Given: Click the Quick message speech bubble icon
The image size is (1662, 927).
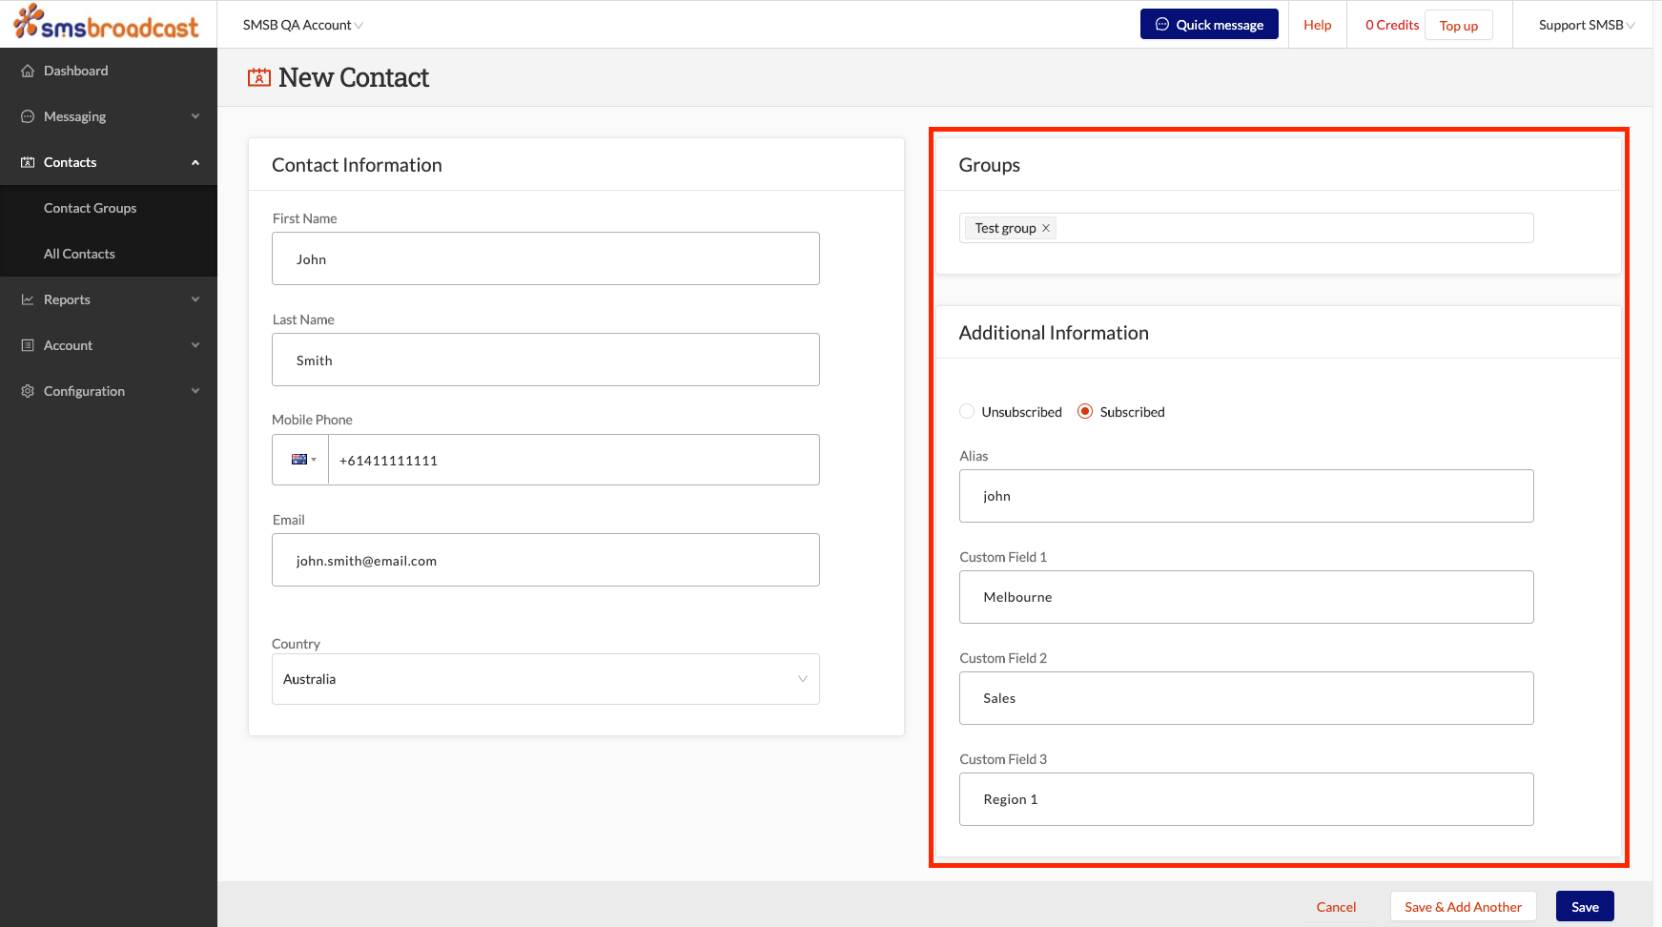Looking at the screenshot, I should tap(1160, 24).
